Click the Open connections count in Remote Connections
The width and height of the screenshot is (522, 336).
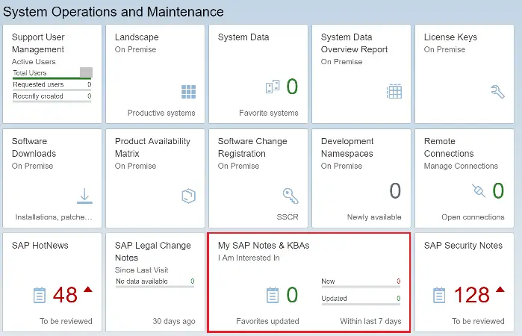(x=498, y=191)
